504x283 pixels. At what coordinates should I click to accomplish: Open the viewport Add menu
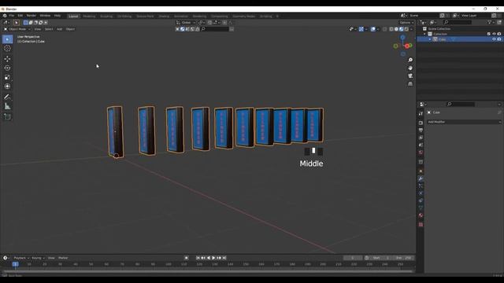click(60, 29)
